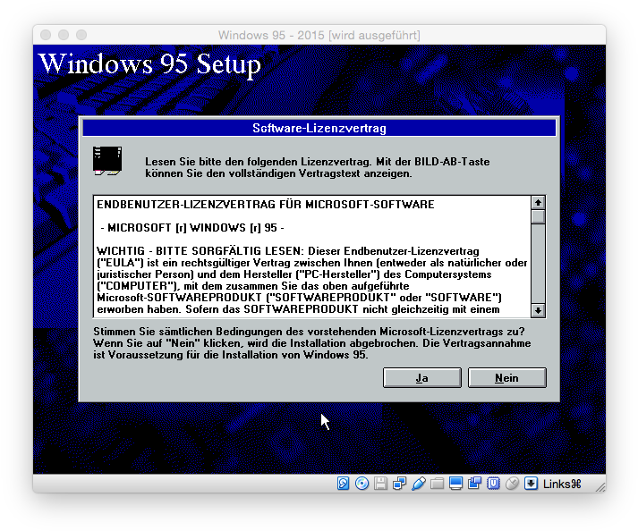Screen dimensions: 638x531
Task: Close the VirtualBox window with the red button
Action: point(46,35)
